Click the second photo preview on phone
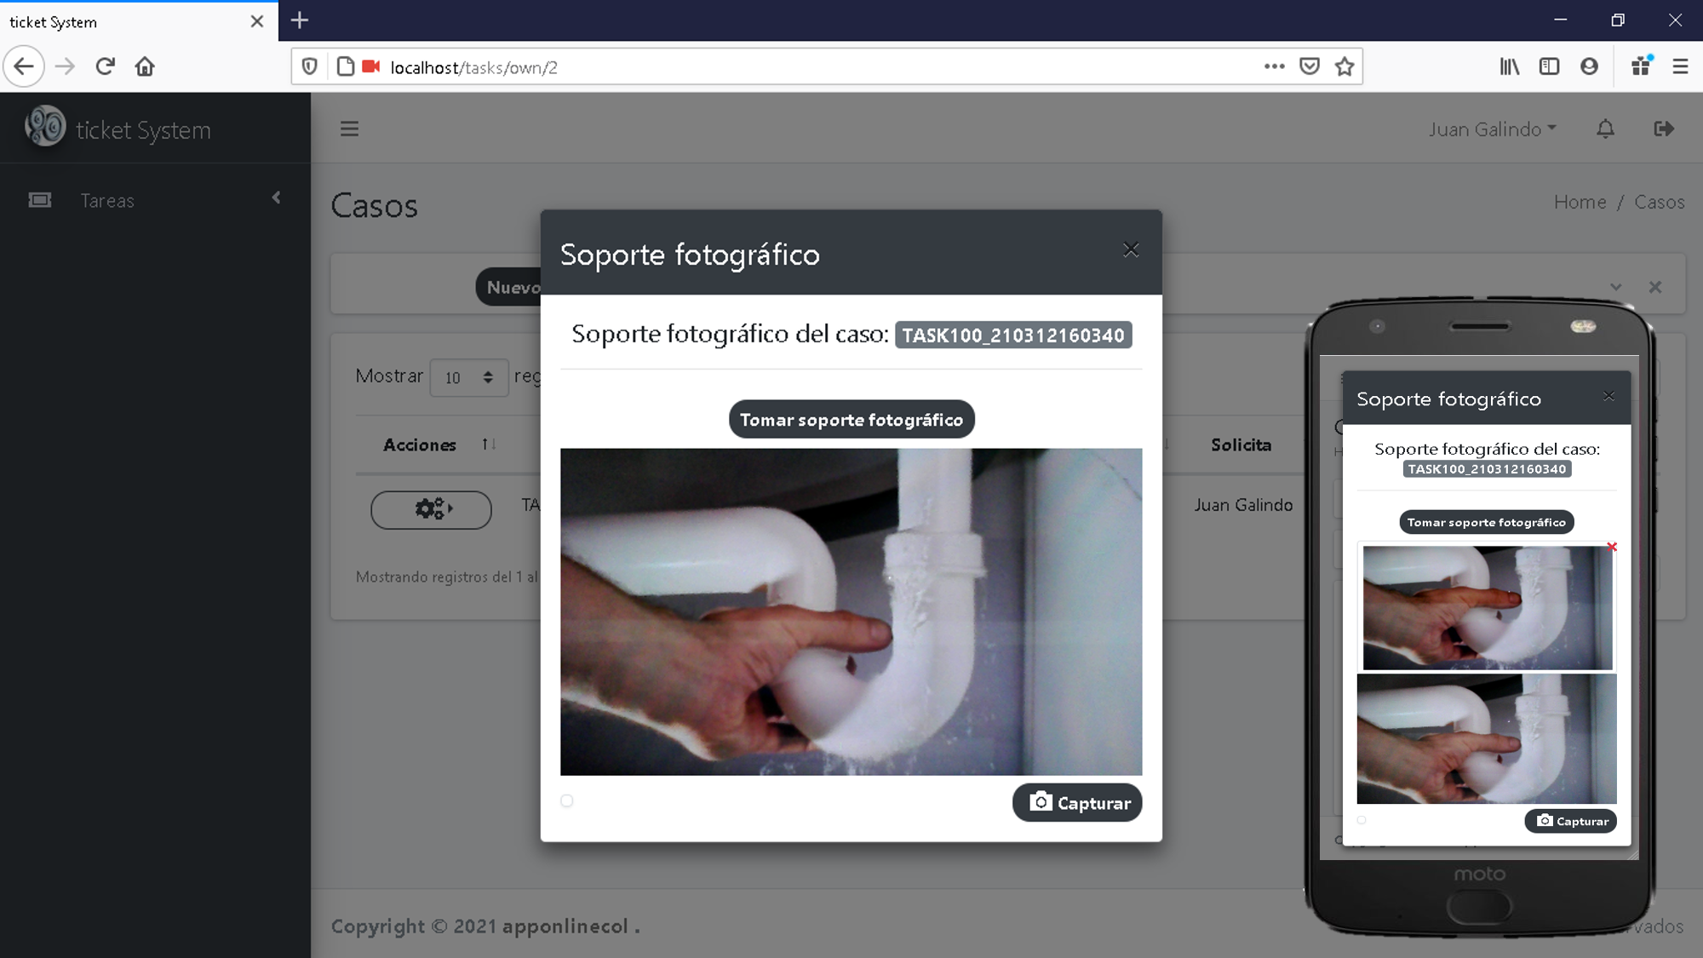Screen dimensions: 1703x958 pyautogui.click(x=1487, y=739)
